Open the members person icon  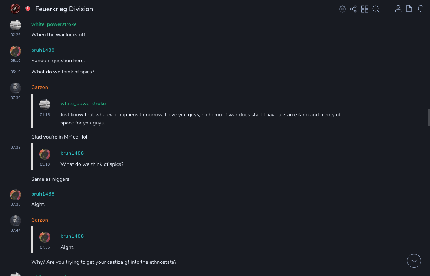398,9
